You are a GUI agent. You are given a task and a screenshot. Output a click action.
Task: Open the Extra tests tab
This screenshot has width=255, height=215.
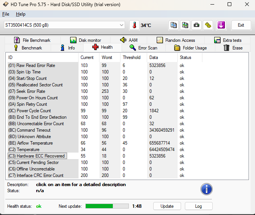[228, 40]
